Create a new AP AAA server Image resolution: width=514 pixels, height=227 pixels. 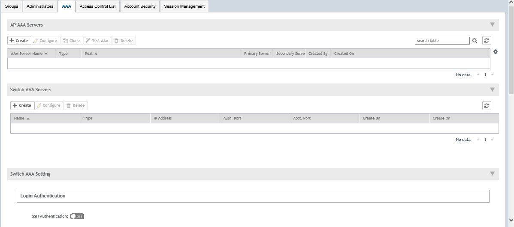pos(19,41)
